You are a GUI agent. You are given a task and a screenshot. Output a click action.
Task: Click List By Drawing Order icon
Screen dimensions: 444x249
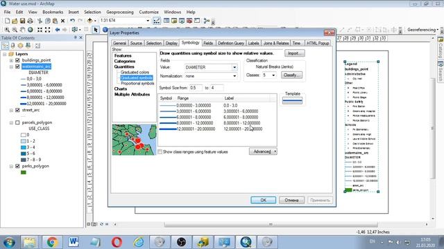(6, 46)
